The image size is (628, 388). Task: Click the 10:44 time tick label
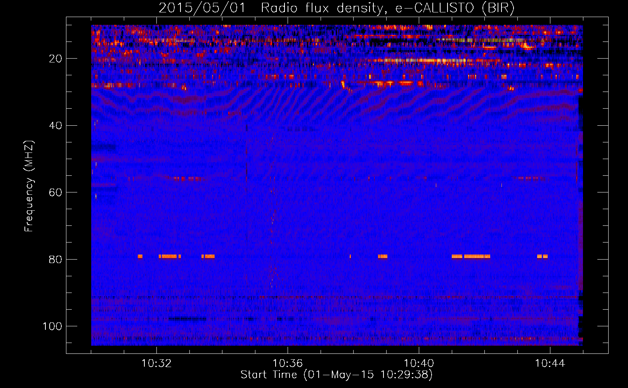coord(550,364)
